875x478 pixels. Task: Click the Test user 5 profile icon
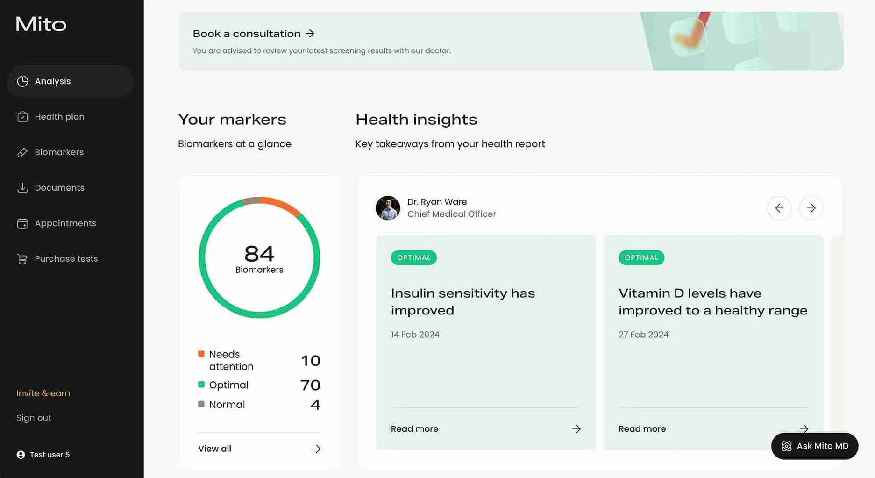click(x=21, y=455)
